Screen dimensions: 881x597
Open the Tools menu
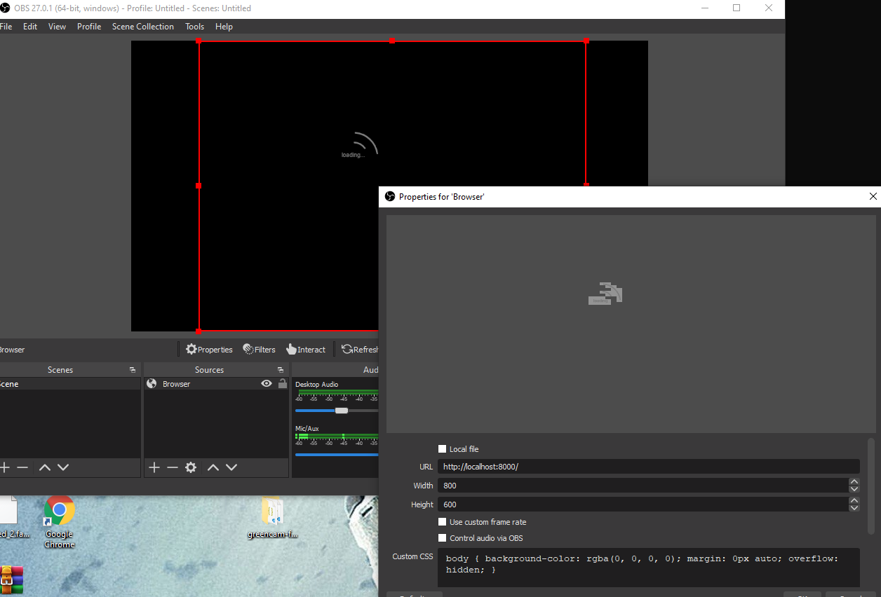point(195,27)
